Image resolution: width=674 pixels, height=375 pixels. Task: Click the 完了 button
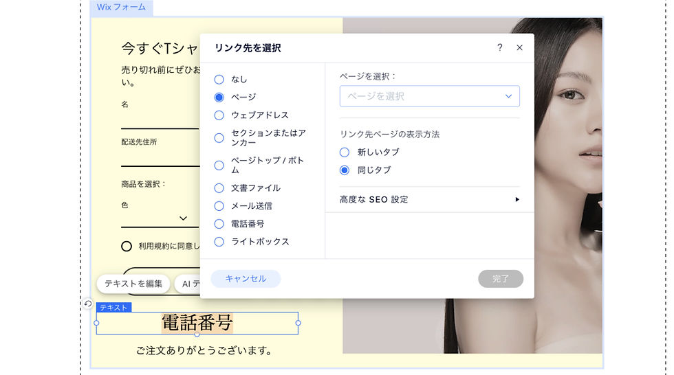pos(501,279)
